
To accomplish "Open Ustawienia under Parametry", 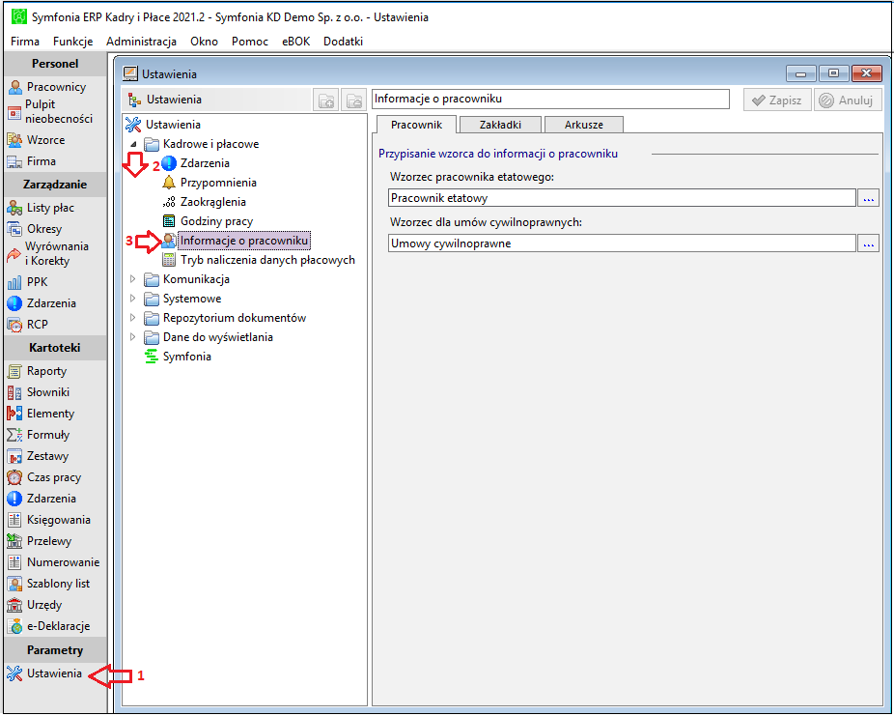I will click(x=44, y=673).
